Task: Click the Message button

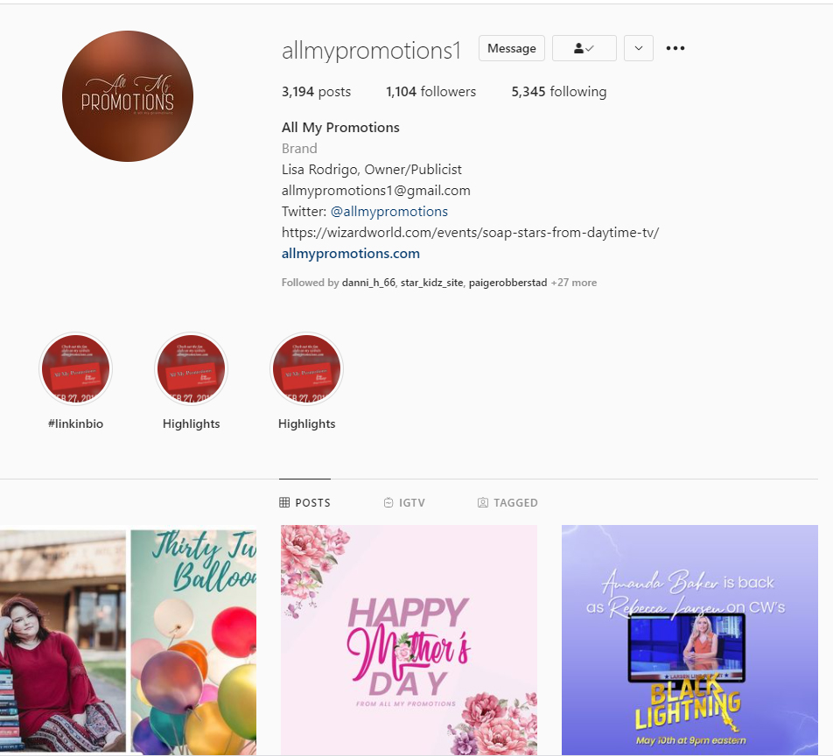Action: coord(512,48)
